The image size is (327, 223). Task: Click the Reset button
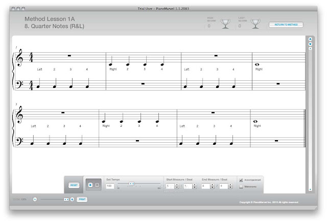[74, 185]
